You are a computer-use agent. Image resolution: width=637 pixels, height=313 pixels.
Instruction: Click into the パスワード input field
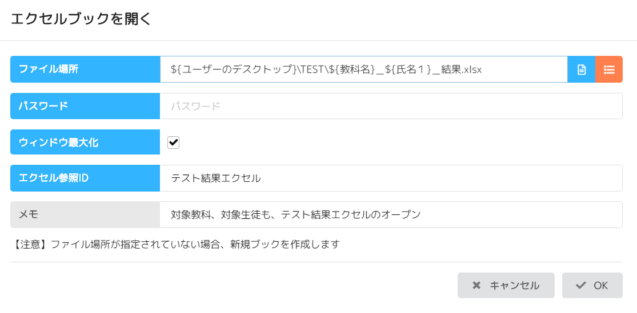[x=391, y=106]
